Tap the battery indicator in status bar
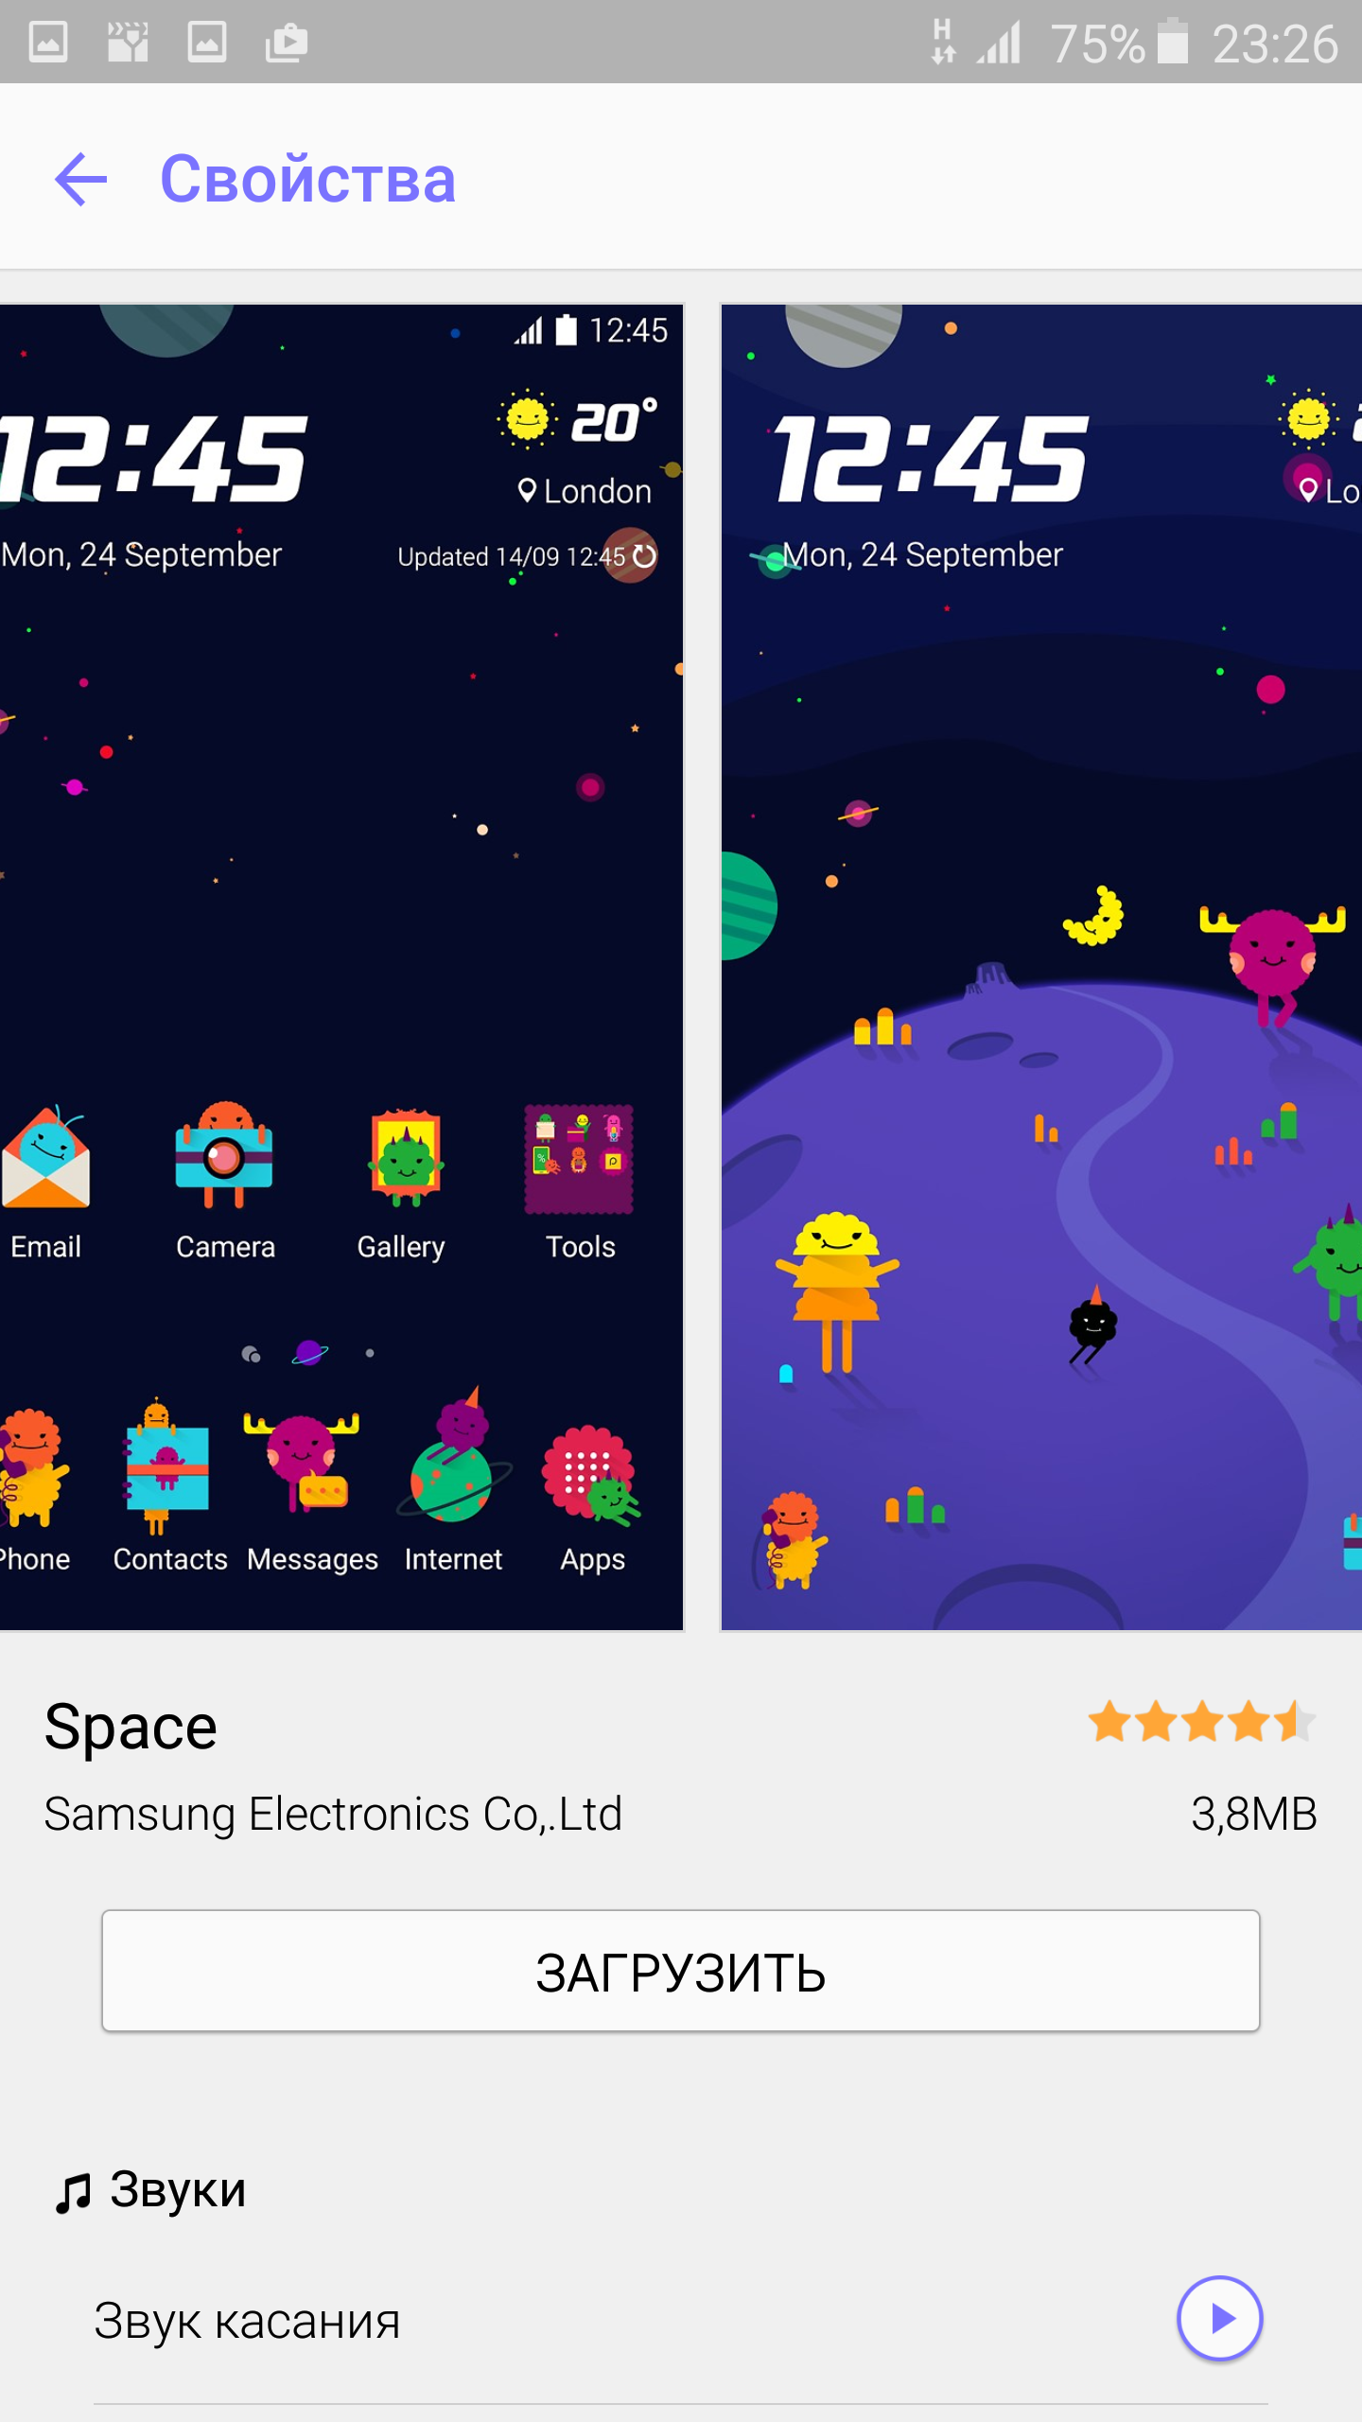Image resolution: width=1362 pixels, height=2422 pixels. click(x=1173, y=42)
